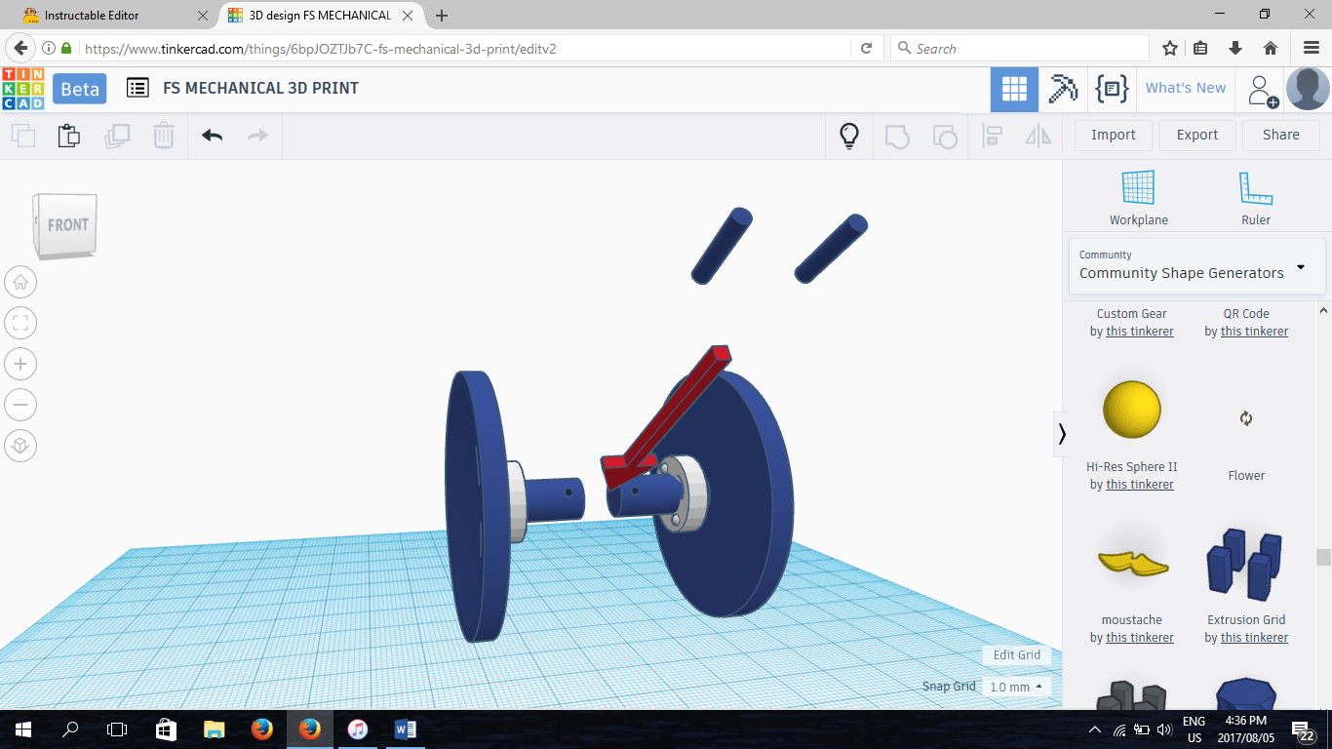Viewport: 1332px width, 749px height.
Task: Click the Import button
Action: coord(1114,136)
